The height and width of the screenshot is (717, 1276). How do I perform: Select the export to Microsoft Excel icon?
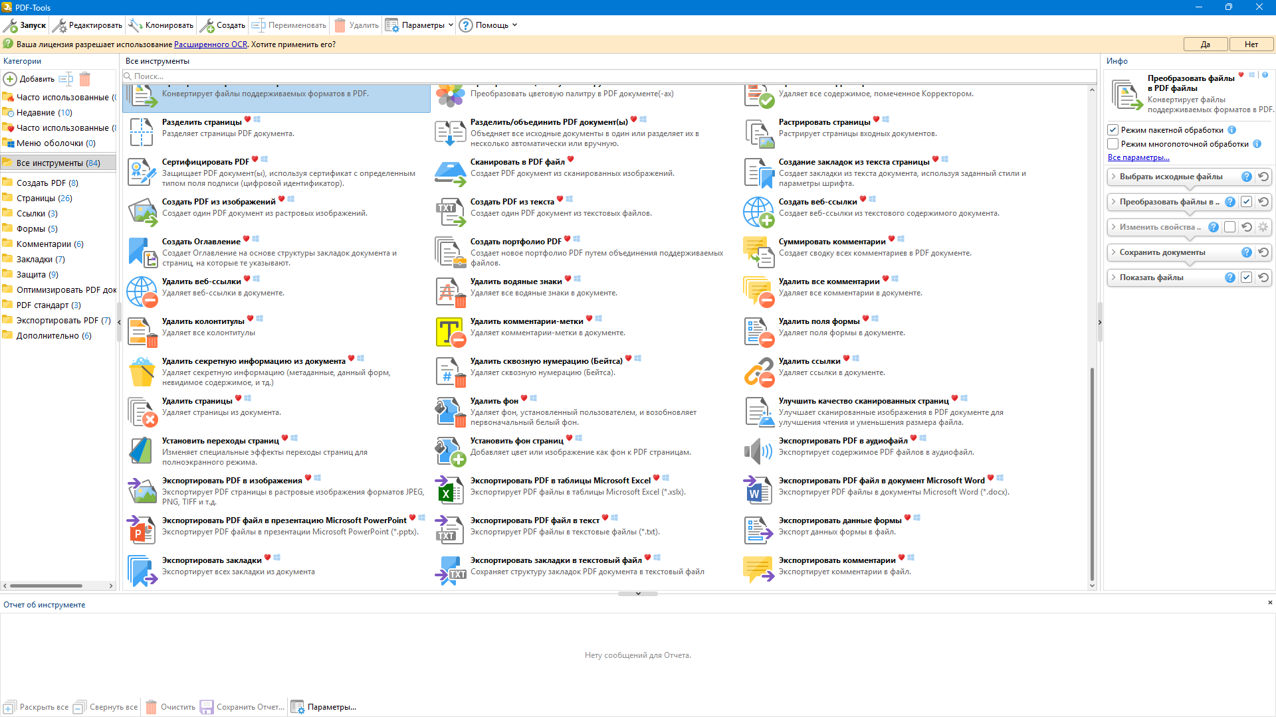(450, 490)
